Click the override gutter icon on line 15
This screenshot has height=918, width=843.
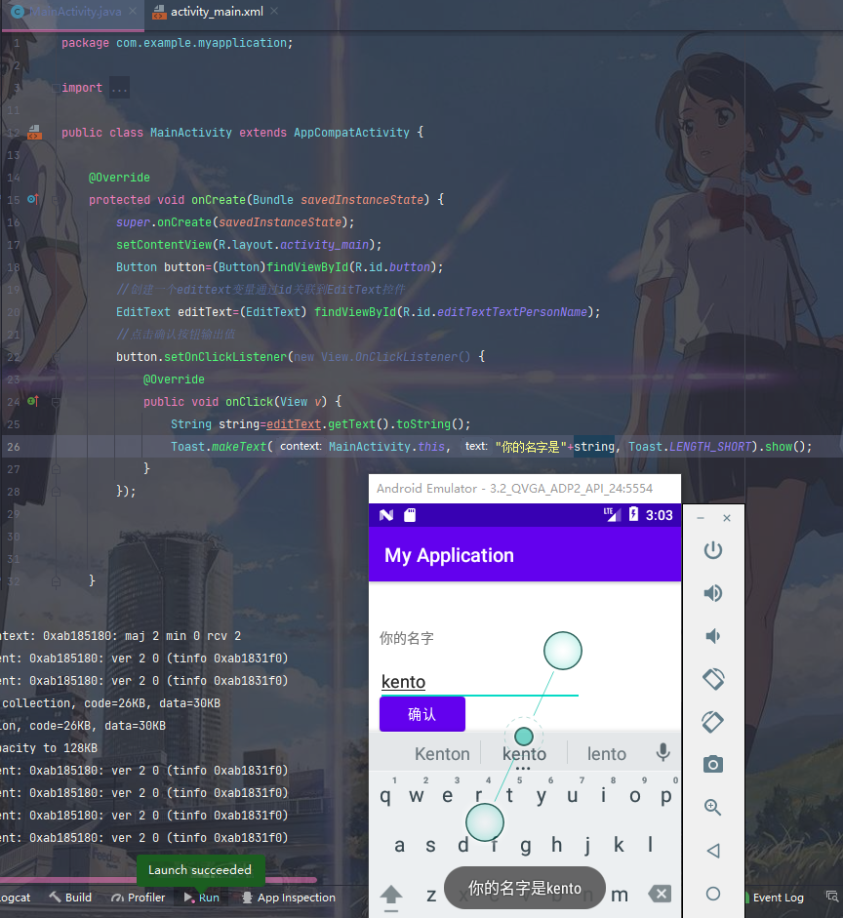[33, 199]
